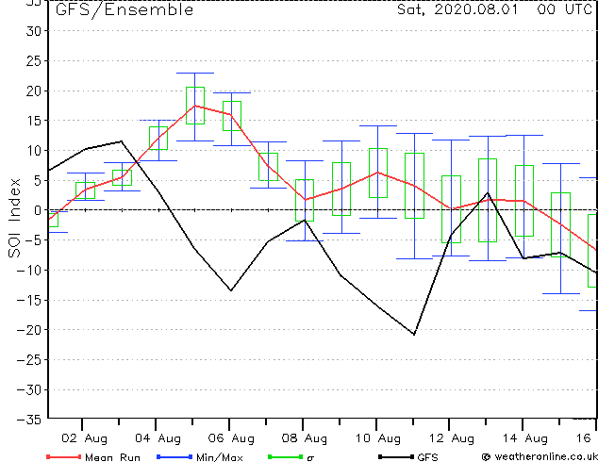Image resolution: width=598 pixels, height=462 pixels.
Task: Click the '15' y-axis value
Action: (34, 121)
